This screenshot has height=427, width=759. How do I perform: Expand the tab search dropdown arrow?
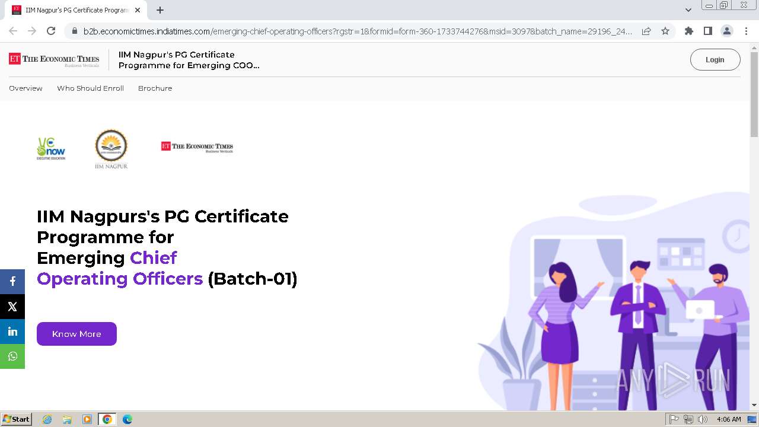[688, 10]
